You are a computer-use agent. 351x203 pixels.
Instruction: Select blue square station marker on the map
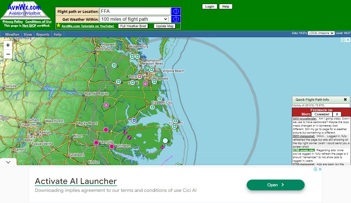pos(134,120)
